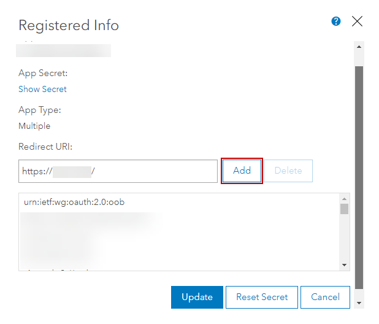Click the dialog scrollbar down arrow
Screen dimensions: 379x324
click(x=359, y=303)
